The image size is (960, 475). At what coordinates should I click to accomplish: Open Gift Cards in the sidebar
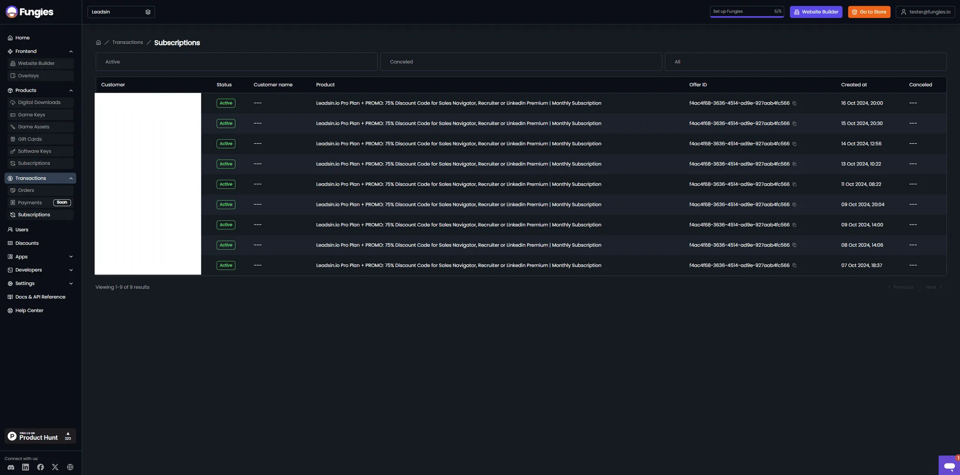[41, 139]
